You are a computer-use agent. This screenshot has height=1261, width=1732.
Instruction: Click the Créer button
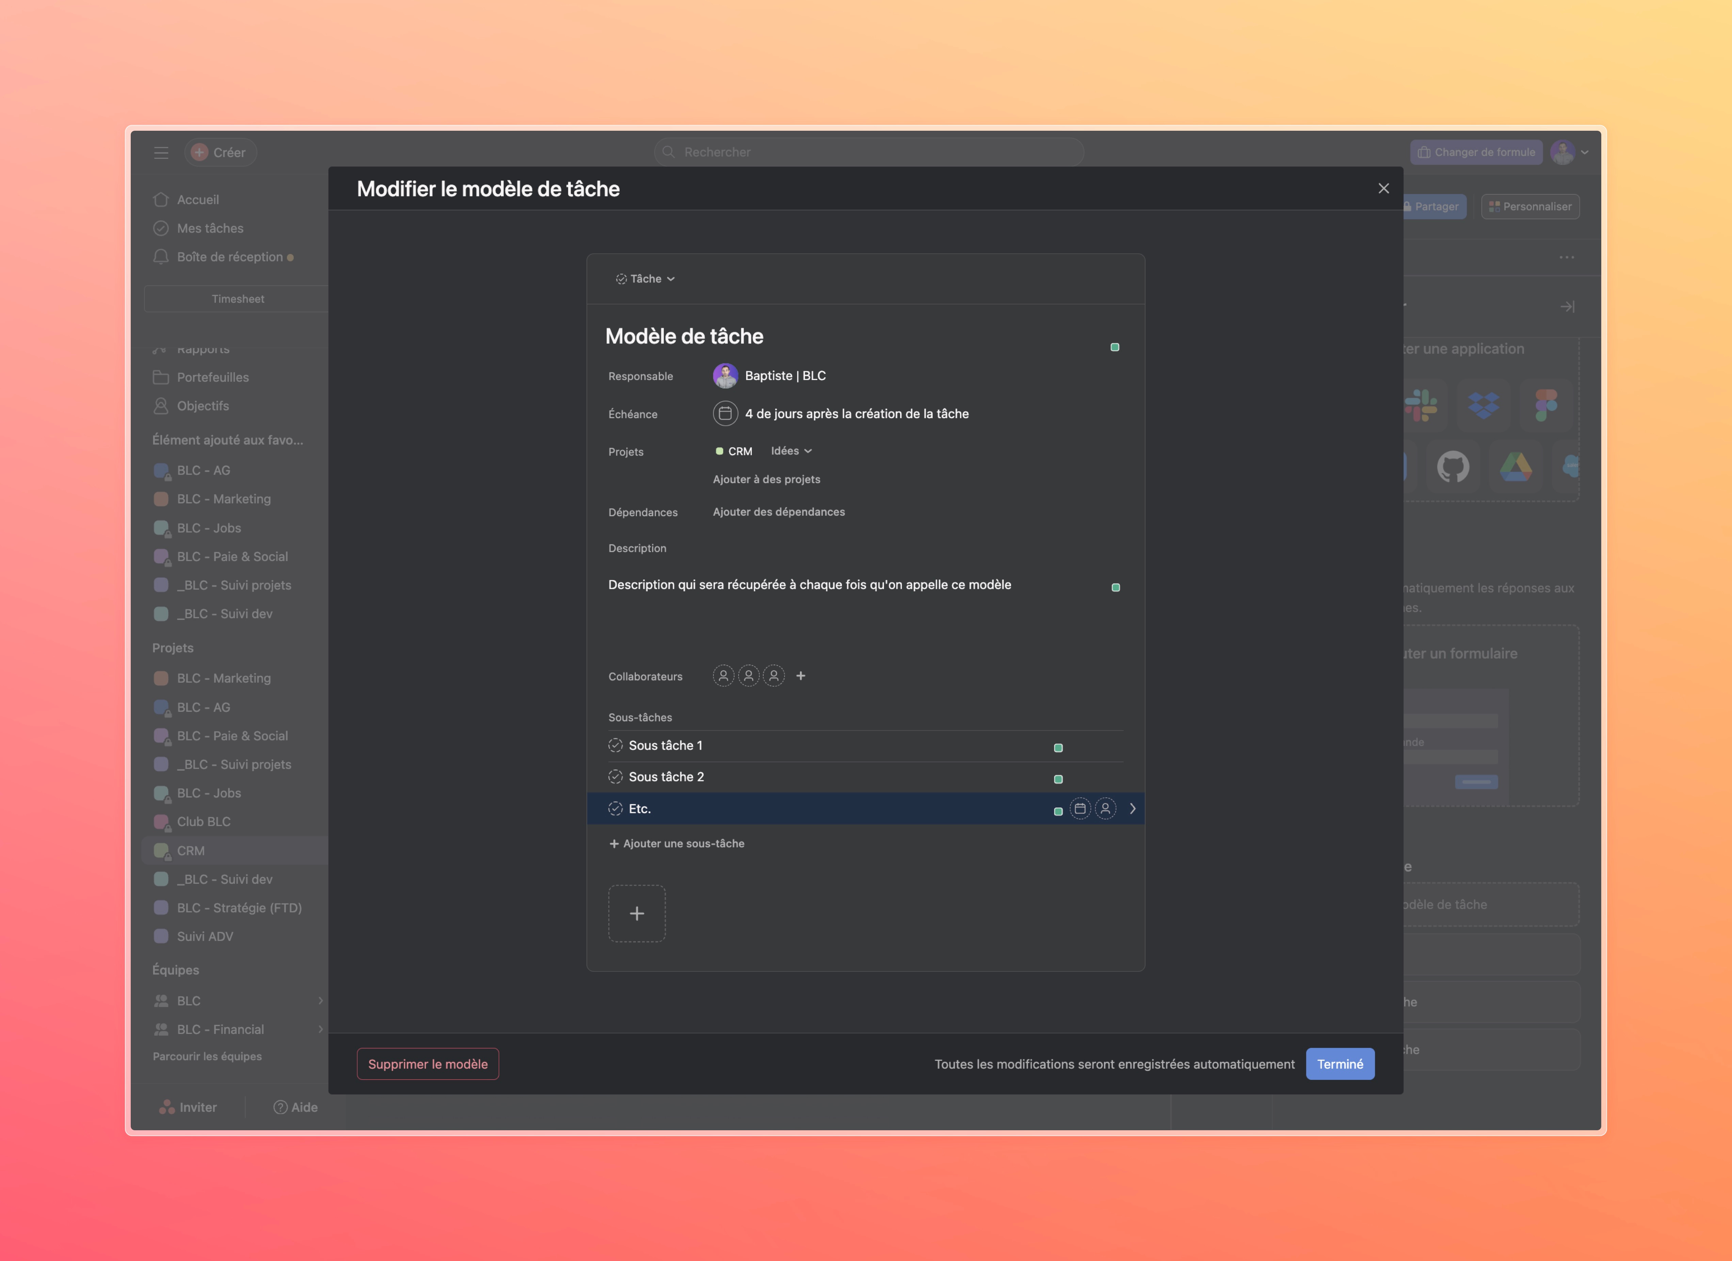[x=220, y=153]
